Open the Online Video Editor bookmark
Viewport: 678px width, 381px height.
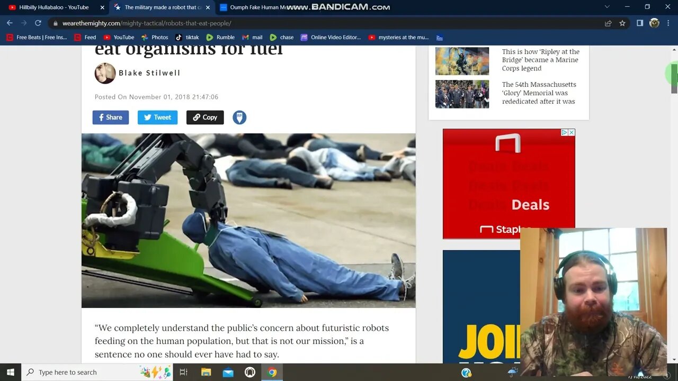tap(331, 38)
